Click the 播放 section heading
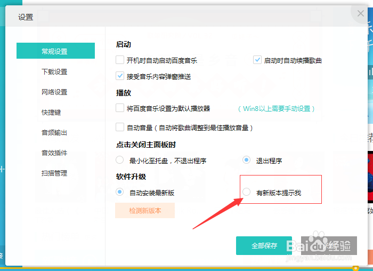 [x=124, y=93]
